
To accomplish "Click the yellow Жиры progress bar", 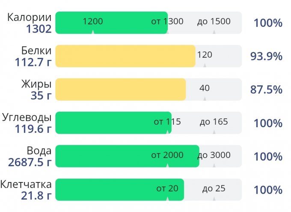I will click(x=120, y=90).
